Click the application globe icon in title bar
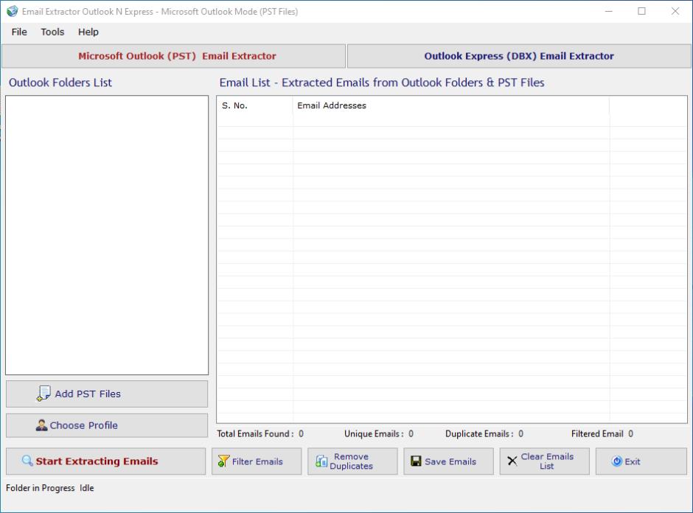This screenshot has width=693, height=513. [13, 12]
